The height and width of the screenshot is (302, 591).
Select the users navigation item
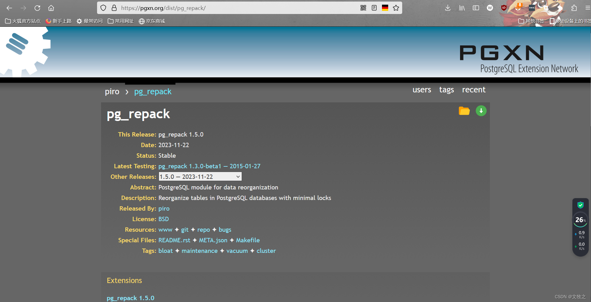[x=421, y=90]
